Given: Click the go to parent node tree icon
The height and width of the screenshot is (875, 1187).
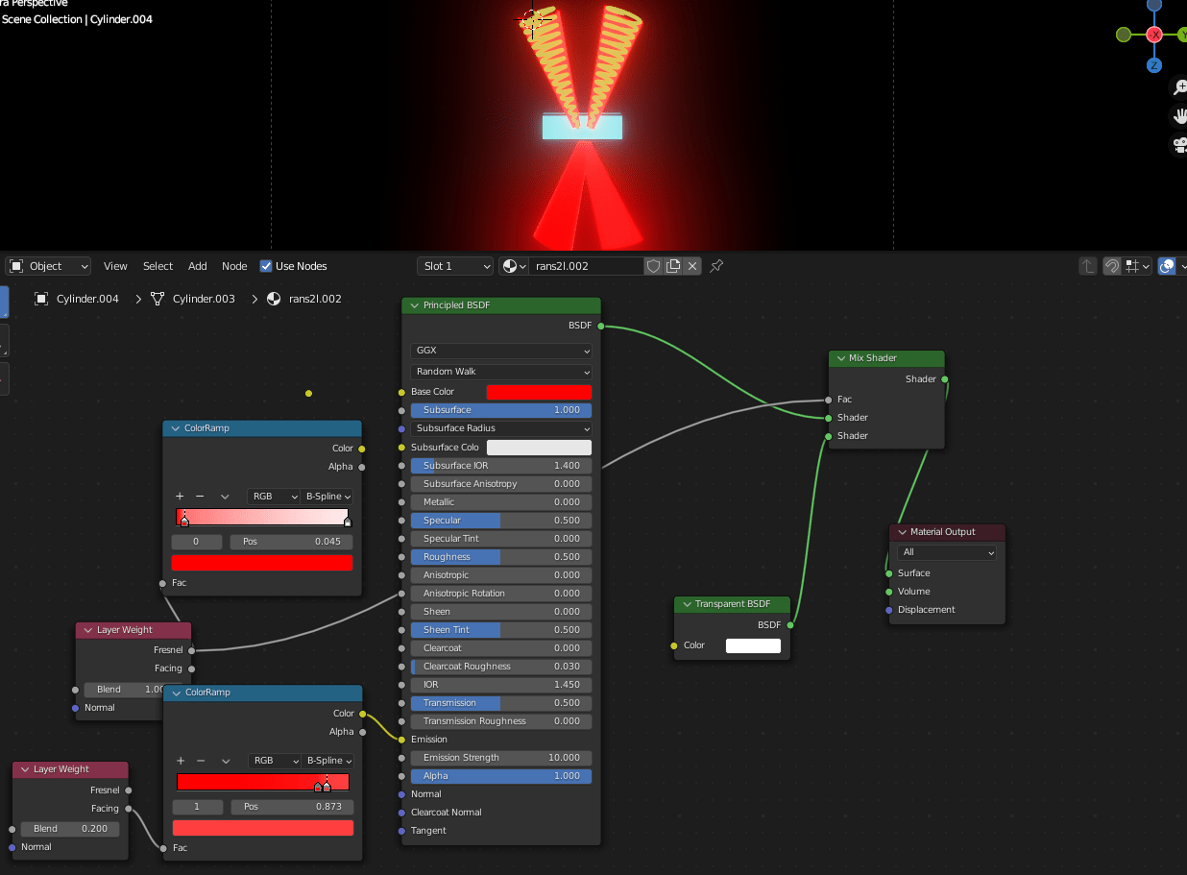Looking at the screenshot, I should tap(1088, 266).
